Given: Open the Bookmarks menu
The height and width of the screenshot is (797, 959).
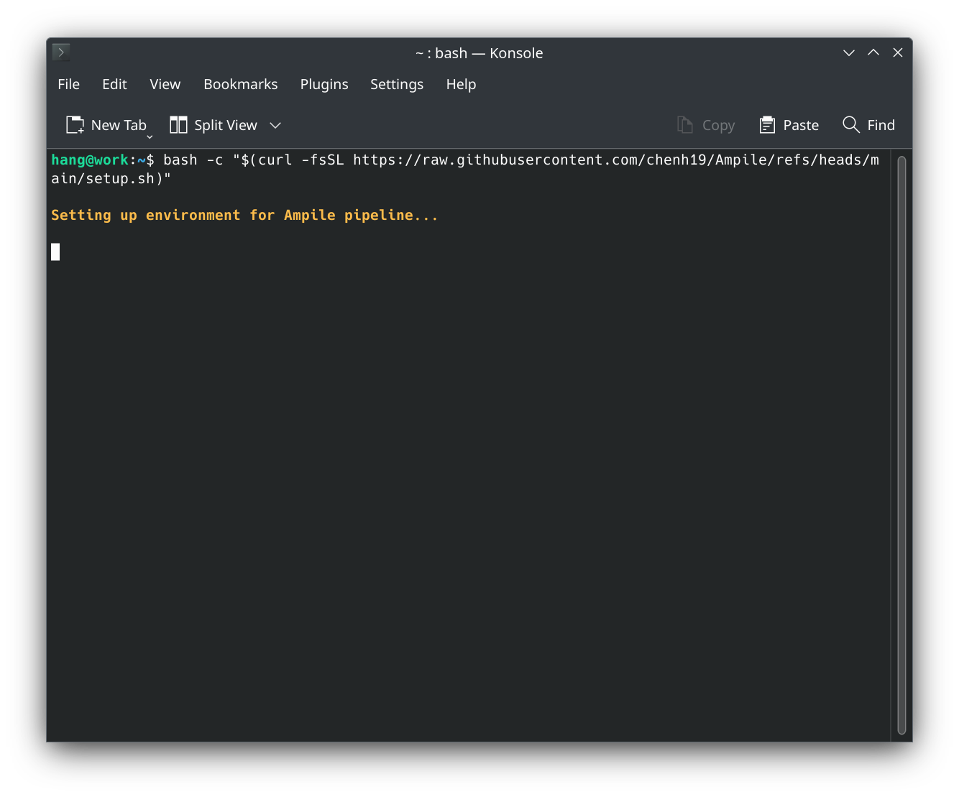Looking at the screenshot, I should click(240, 84).
